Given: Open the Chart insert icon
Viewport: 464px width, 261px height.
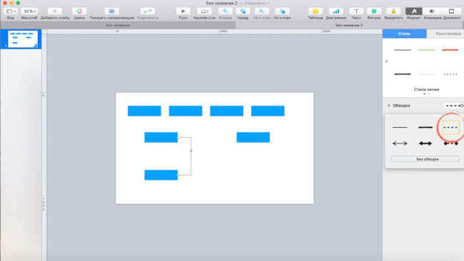Looking at the screenshot, I should click(x=336, y=11).
